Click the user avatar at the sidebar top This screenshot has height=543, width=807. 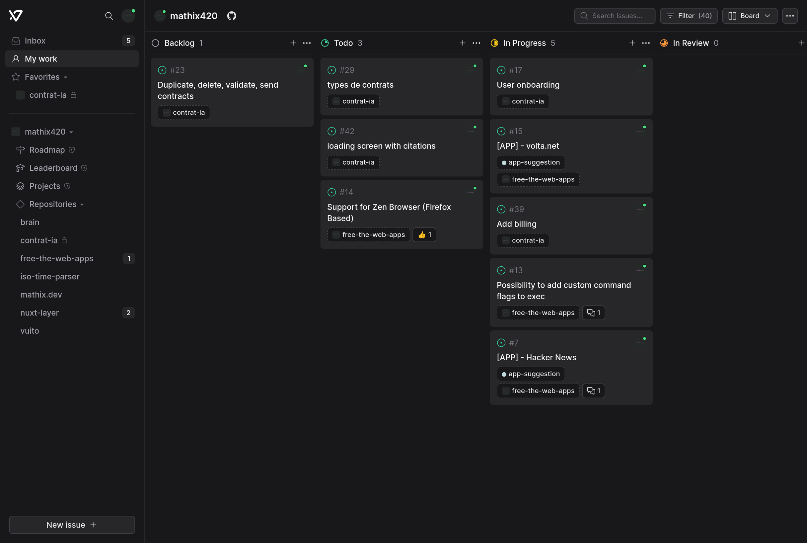point(128,16)
